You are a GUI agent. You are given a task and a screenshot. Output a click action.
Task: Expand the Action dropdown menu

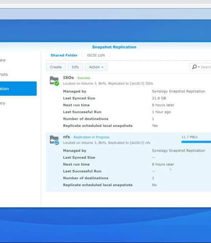coord(96,67)
